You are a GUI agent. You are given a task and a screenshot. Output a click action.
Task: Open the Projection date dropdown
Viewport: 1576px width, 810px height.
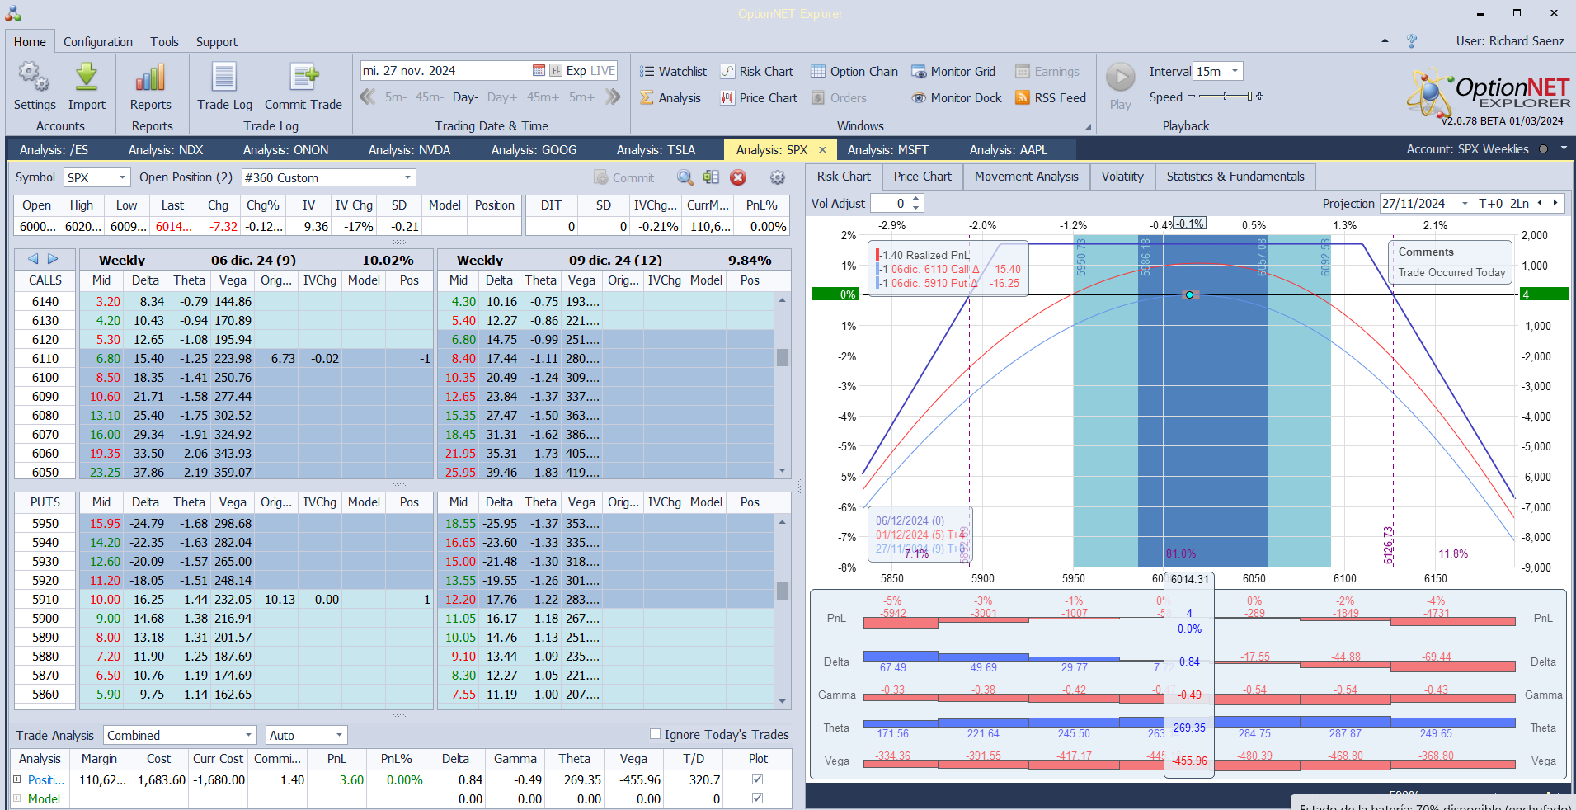coord(1465,204)
